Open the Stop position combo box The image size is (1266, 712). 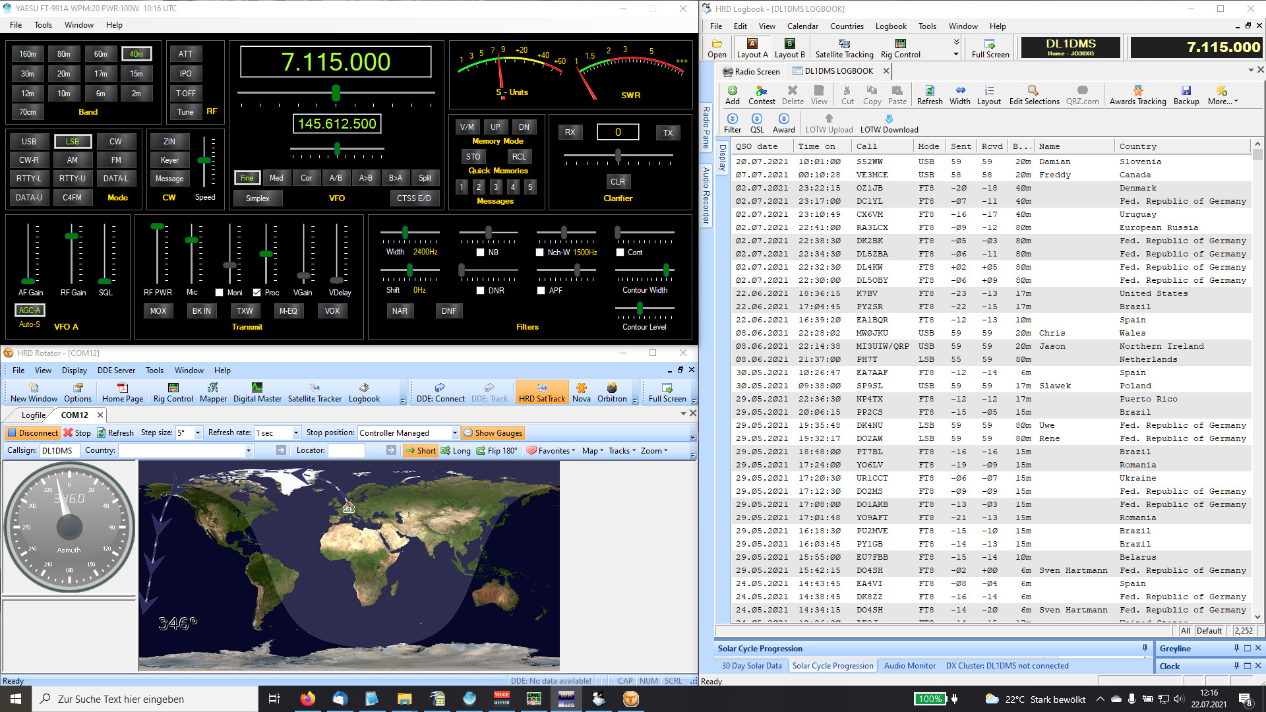pyautogui.click(x=454, y=433)
